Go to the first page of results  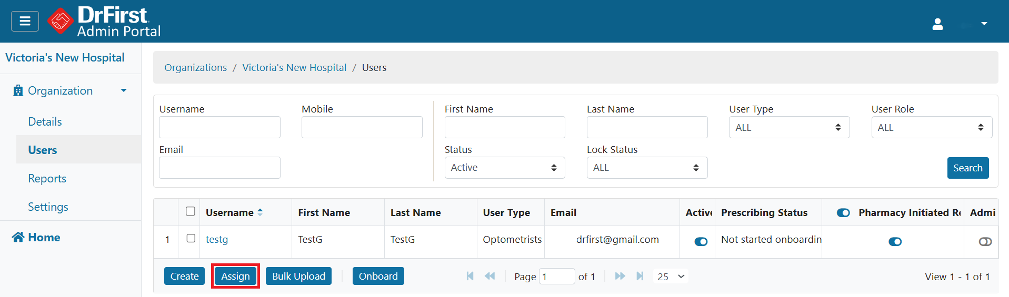coord(470,276)
